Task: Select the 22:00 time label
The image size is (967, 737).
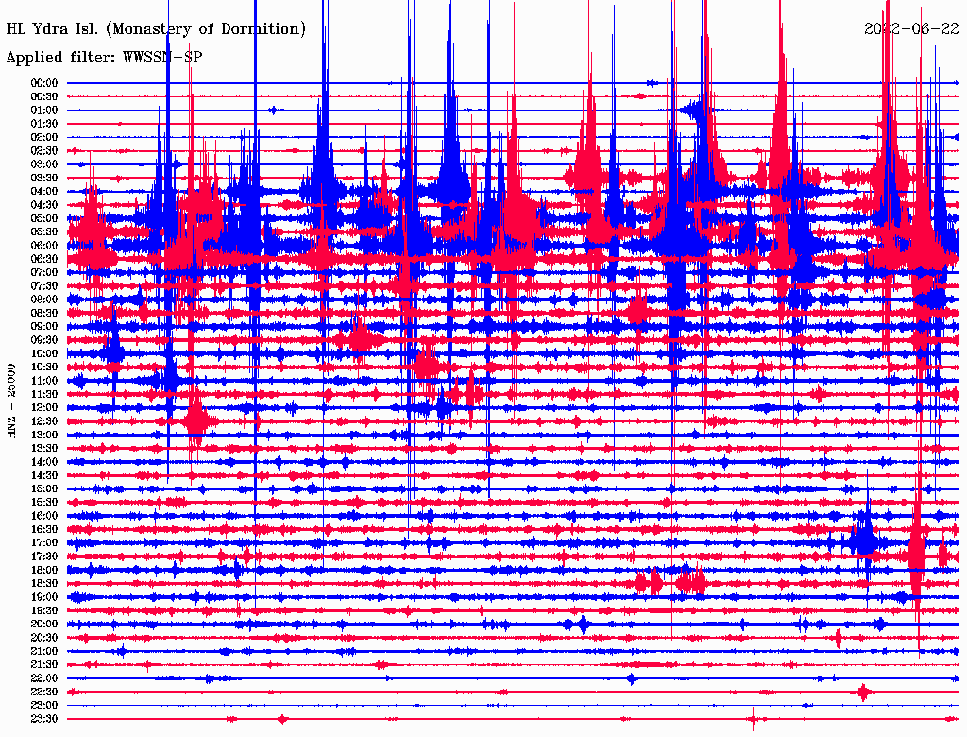Action: point(44,678)
